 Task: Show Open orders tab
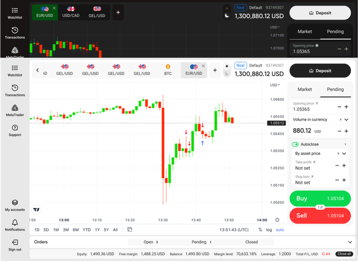[150, 242]
